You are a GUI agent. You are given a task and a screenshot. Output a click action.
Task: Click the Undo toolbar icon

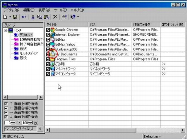[x=24, y=17]
